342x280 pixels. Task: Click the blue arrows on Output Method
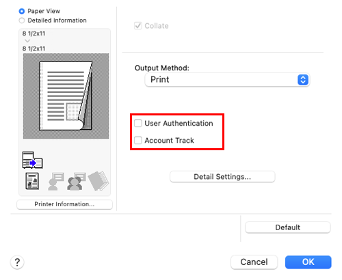(x=303, y=80)
